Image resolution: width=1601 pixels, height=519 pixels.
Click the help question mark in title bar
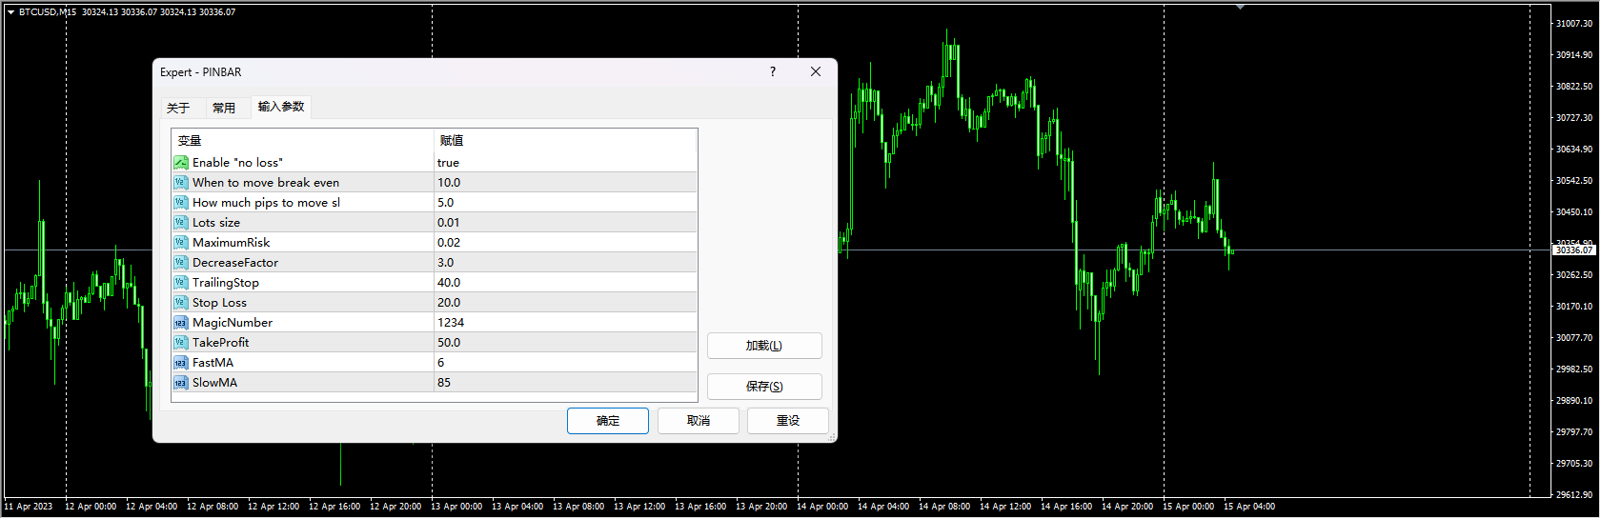773,71
